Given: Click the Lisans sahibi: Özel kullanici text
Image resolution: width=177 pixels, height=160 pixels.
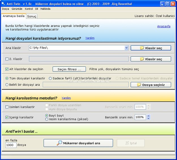Looking at the screenshot, I should pos(155,16).
